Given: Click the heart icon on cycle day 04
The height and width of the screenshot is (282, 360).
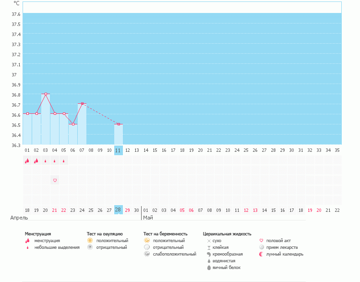Looking at the screenshot, I should pos(55,180).
